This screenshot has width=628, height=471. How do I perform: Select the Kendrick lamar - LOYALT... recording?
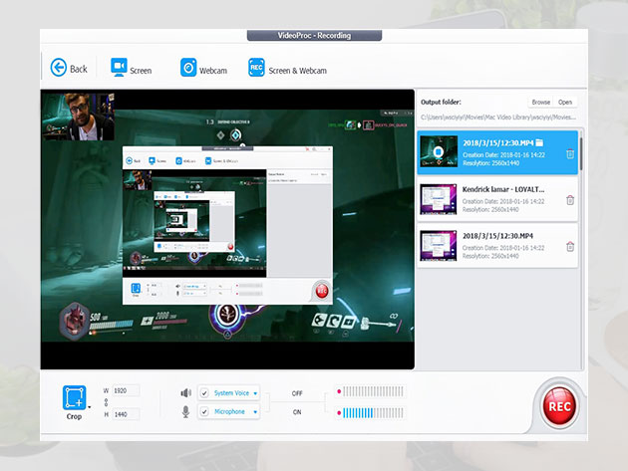(x=497, y=199)
